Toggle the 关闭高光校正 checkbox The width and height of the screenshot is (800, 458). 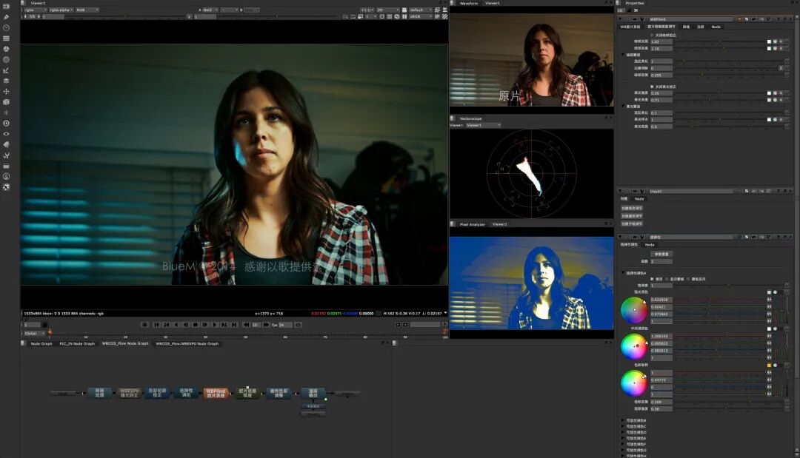click(653, 87)
